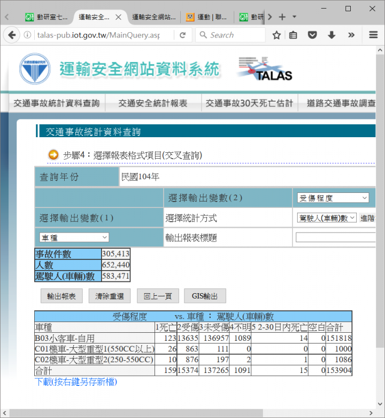Viewport: 385px width, 418px height.
Task: Click the horizontal scroll left arrow
Action: tap(4, 413)
